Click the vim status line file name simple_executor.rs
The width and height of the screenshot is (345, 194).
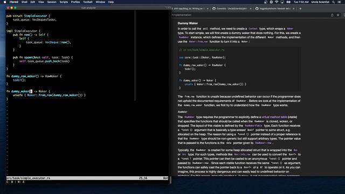(28, 178)
